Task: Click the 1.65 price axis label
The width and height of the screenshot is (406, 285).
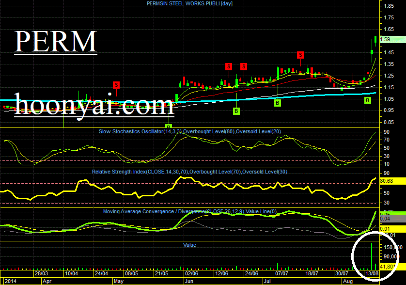Action: click(x=389, y=29)
